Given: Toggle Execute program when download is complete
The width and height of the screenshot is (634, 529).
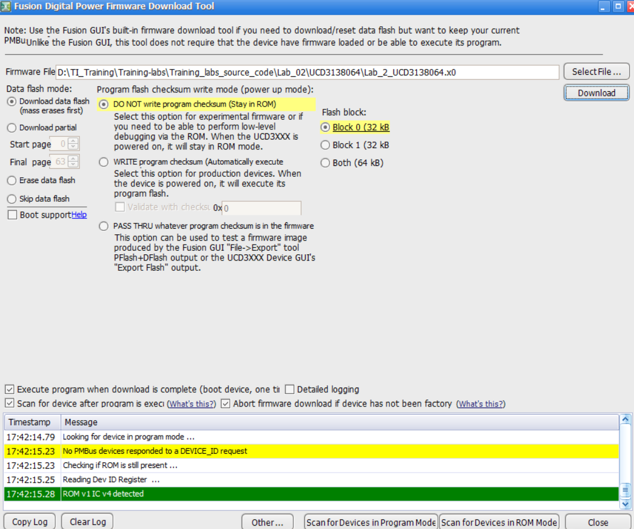Looking at the screenshot, I should point(10,389).
